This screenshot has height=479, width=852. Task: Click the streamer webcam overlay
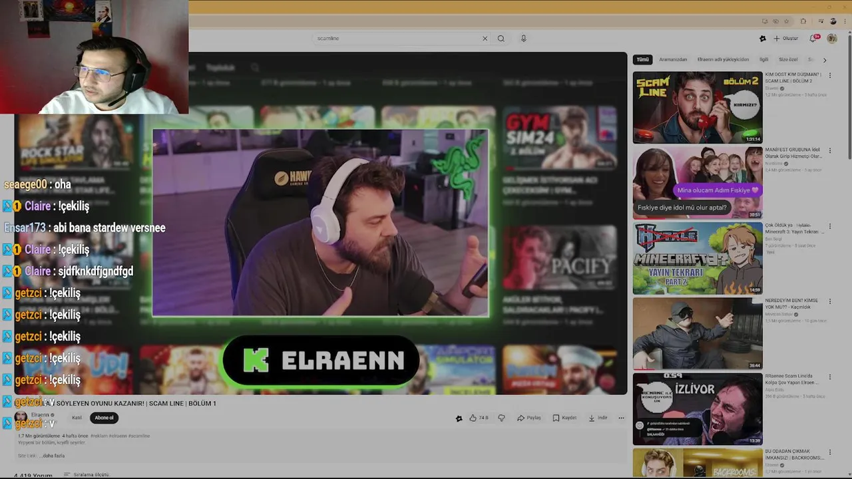pos(94,57)
